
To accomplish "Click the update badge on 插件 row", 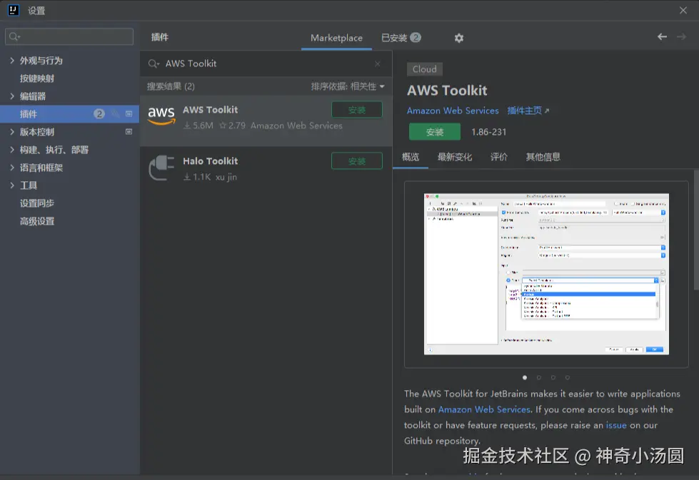I will (99, 114).
